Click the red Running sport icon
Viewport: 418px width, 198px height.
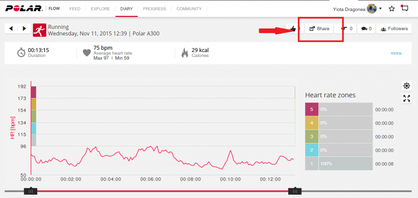(x=39, y=30)
